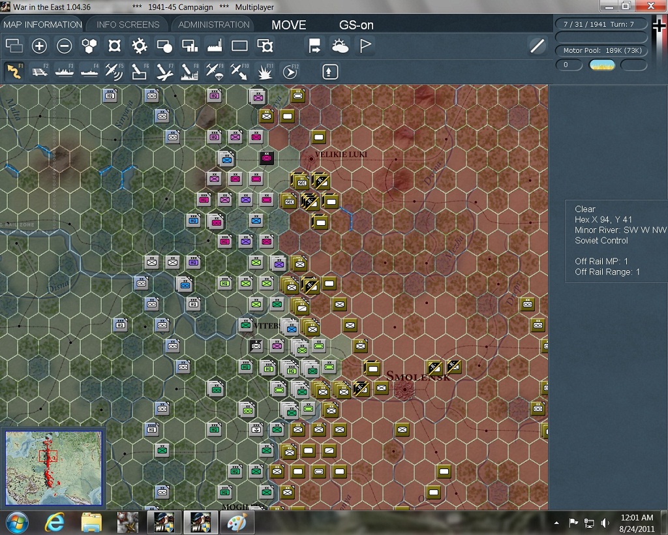Screen dimensions: 668x535
Task: Zoom out with the minus icon
Action: pos(65,46)
